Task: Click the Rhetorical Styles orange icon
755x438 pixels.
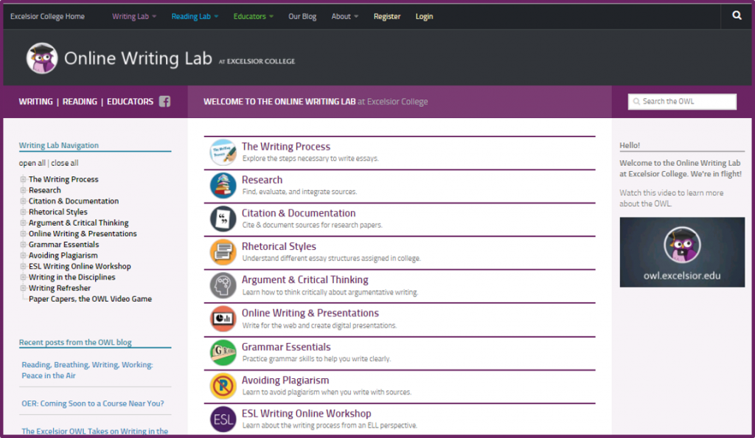Action: (223, 251)
